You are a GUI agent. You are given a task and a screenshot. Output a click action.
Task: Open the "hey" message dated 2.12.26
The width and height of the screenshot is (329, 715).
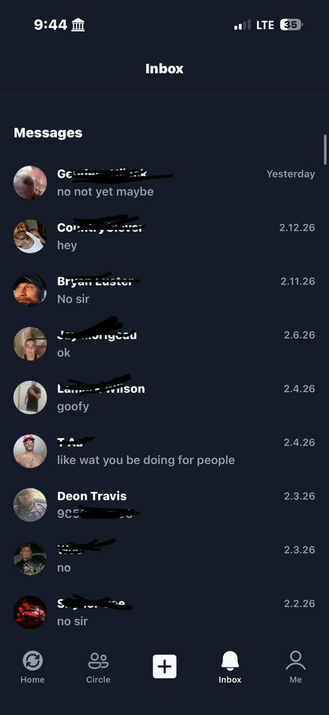coord(164,236)
